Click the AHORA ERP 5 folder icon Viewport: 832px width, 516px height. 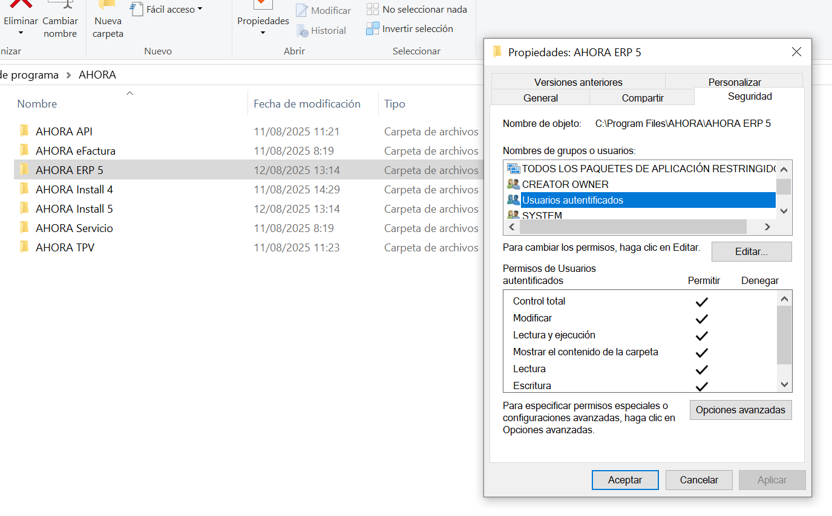coord(24,170)
